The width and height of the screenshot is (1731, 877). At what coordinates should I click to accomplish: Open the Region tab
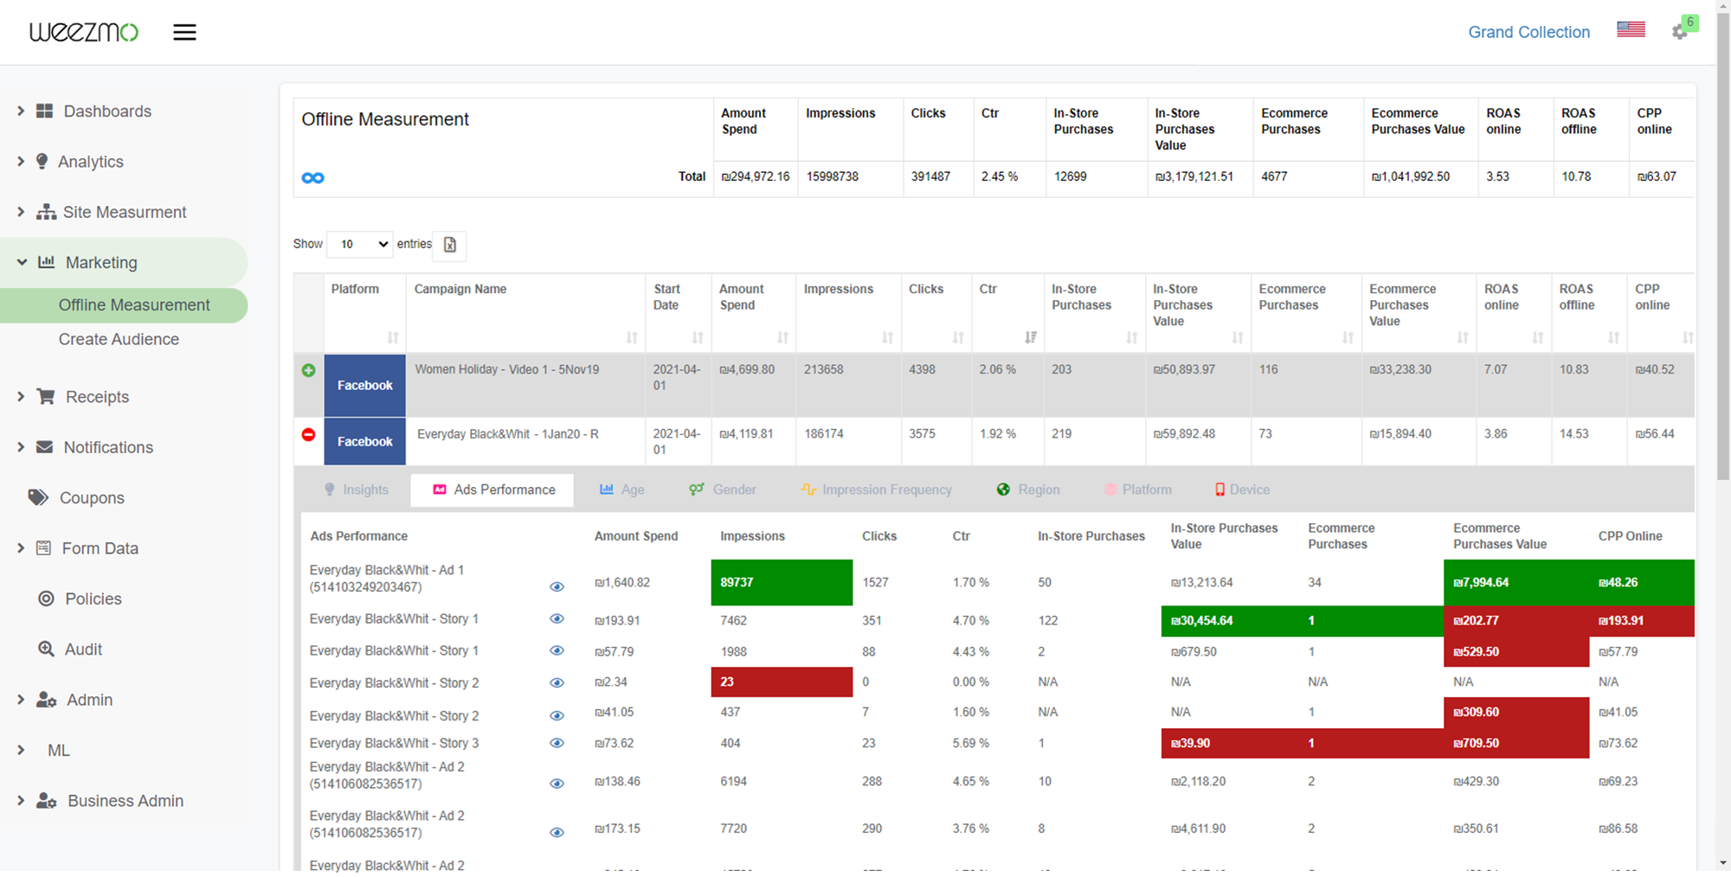[1028, 490]
